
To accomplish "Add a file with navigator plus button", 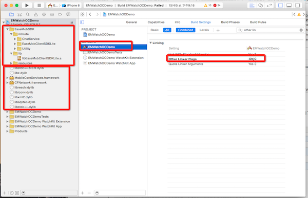I will [5, 193].
